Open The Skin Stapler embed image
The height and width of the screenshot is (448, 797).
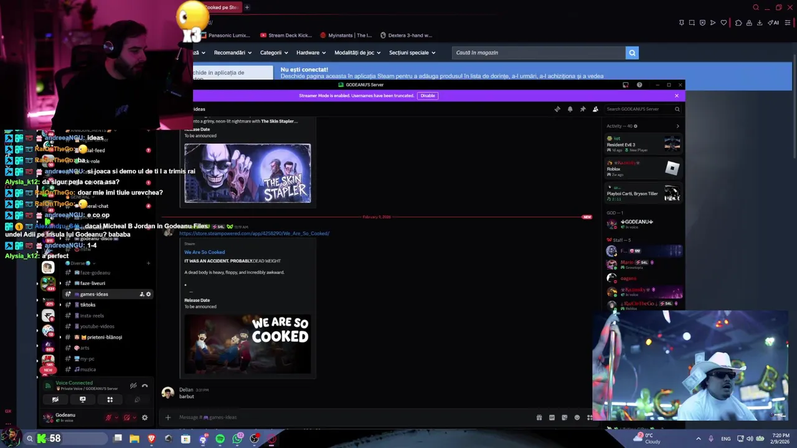tap(247, 174)
